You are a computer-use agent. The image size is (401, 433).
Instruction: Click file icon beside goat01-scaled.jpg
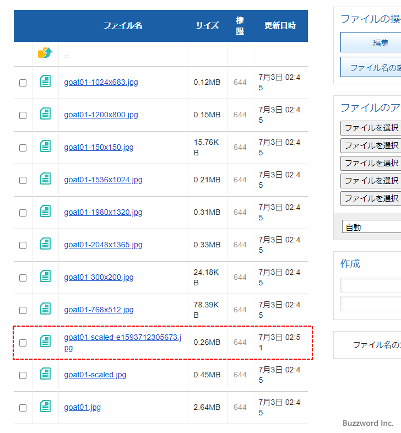click(45, 375)
